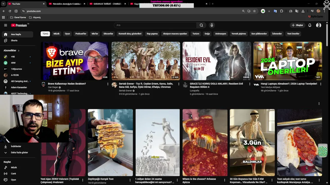Open the Genel Karma bookmark folder
Image resolution: width=330 pixels, height=185 pixels.
(18, 17)
